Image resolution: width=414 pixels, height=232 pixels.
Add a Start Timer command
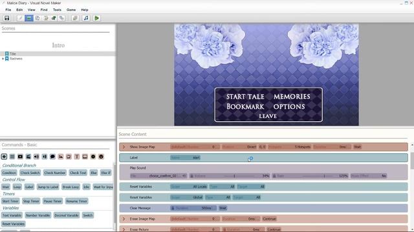pyautogui.click(x=10, y=201)
